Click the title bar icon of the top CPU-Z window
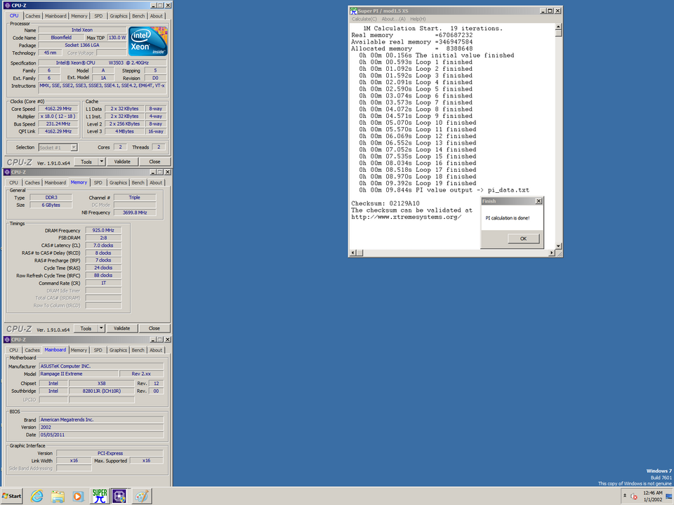 [7, 6]
